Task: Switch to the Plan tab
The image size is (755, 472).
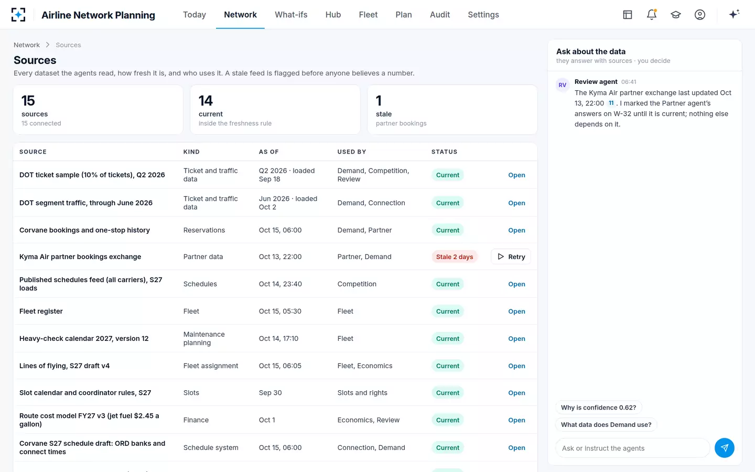Action: (404, 15)
